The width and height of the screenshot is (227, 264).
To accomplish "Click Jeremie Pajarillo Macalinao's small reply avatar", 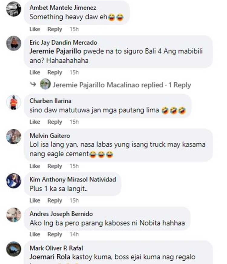I will point(45,84).
